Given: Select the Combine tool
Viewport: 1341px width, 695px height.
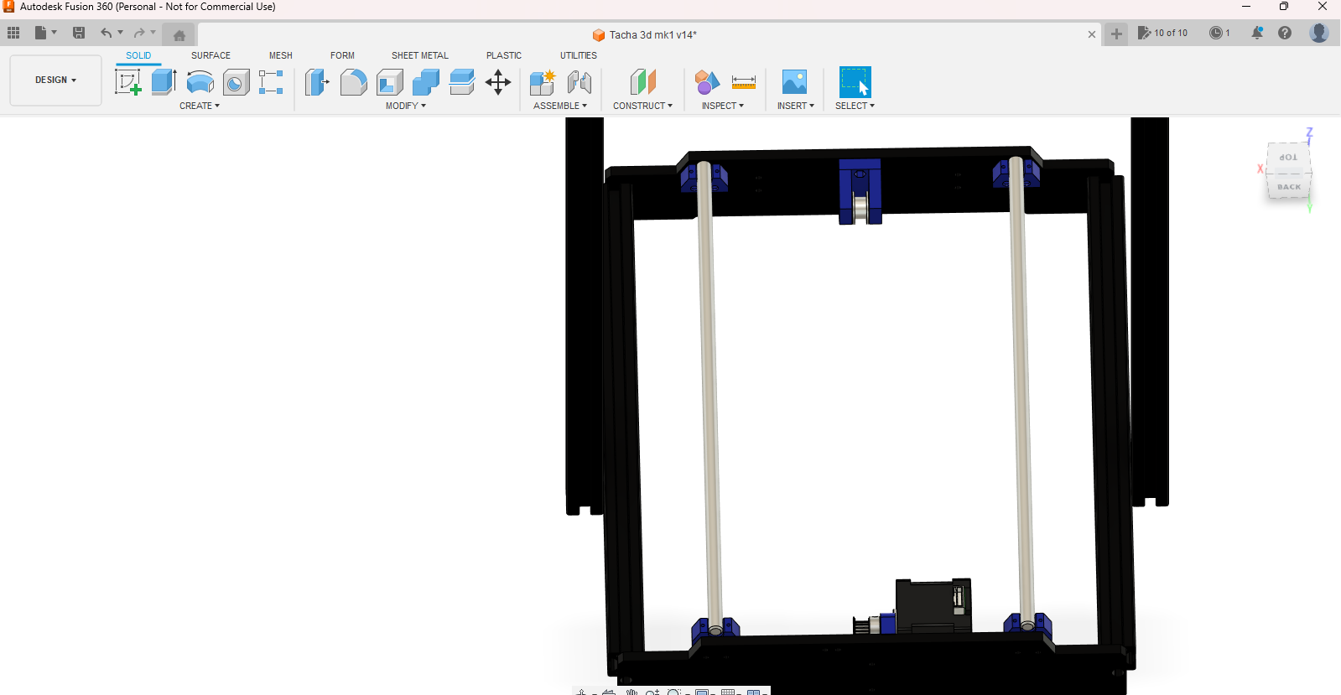Looking at the screenshot, I should [x=426, y=82].
